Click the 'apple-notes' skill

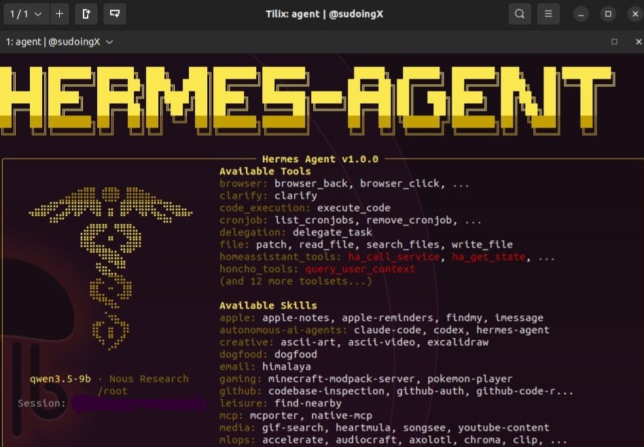coord(296,318)
